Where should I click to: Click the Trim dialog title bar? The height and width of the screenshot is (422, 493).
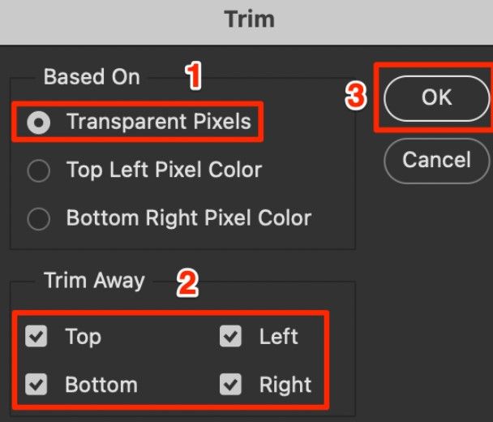pos(246,22)
